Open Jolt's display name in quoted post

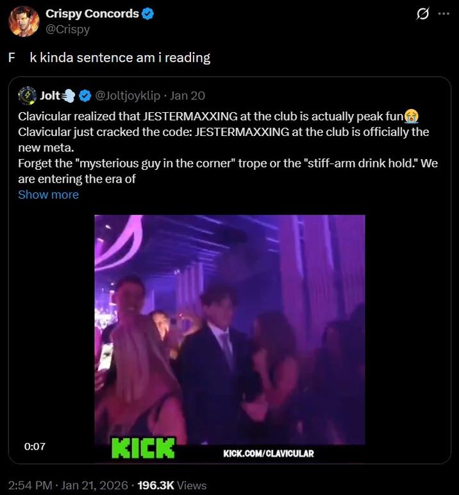click(x=49, y=96)
